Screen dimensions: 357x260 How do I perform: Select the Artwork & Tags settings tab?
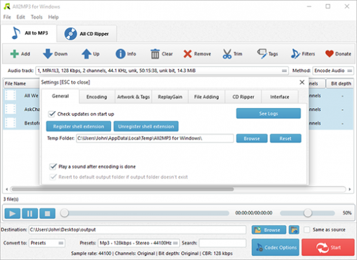tap(134, 97)
